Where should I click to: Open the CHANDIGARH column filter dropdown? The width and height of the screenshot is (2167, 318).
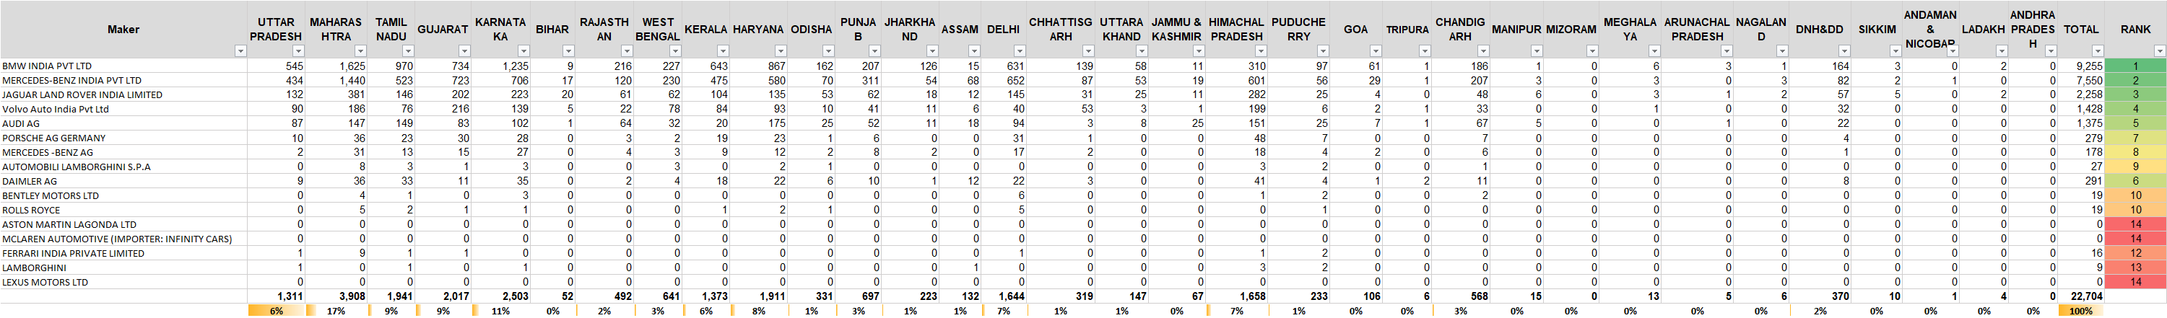(x=1483, y=51)
